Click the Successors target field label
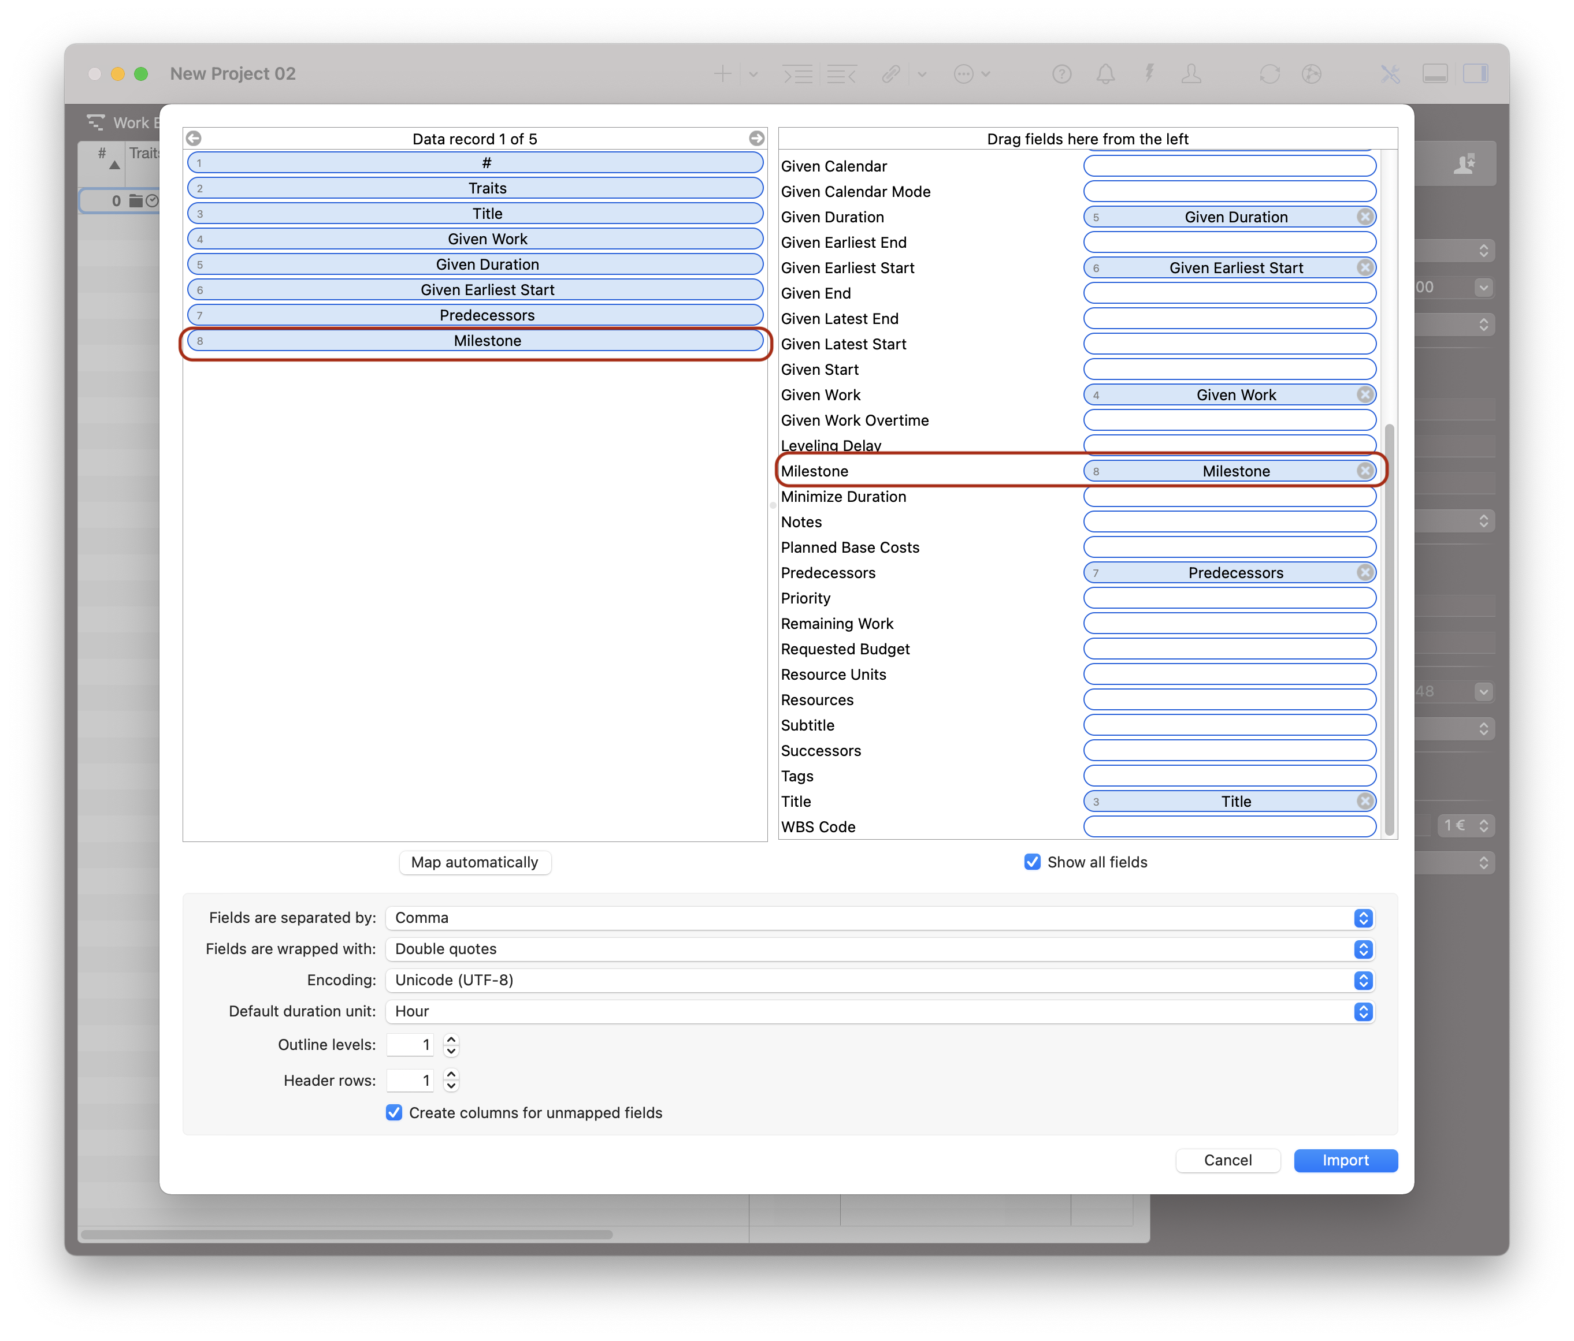 [821, 751]
